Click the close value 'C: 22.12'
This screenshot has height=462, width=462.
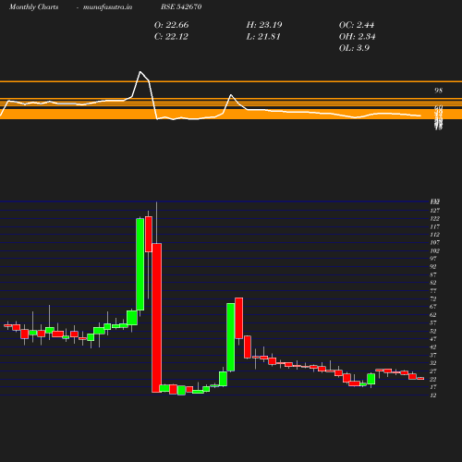171,36
